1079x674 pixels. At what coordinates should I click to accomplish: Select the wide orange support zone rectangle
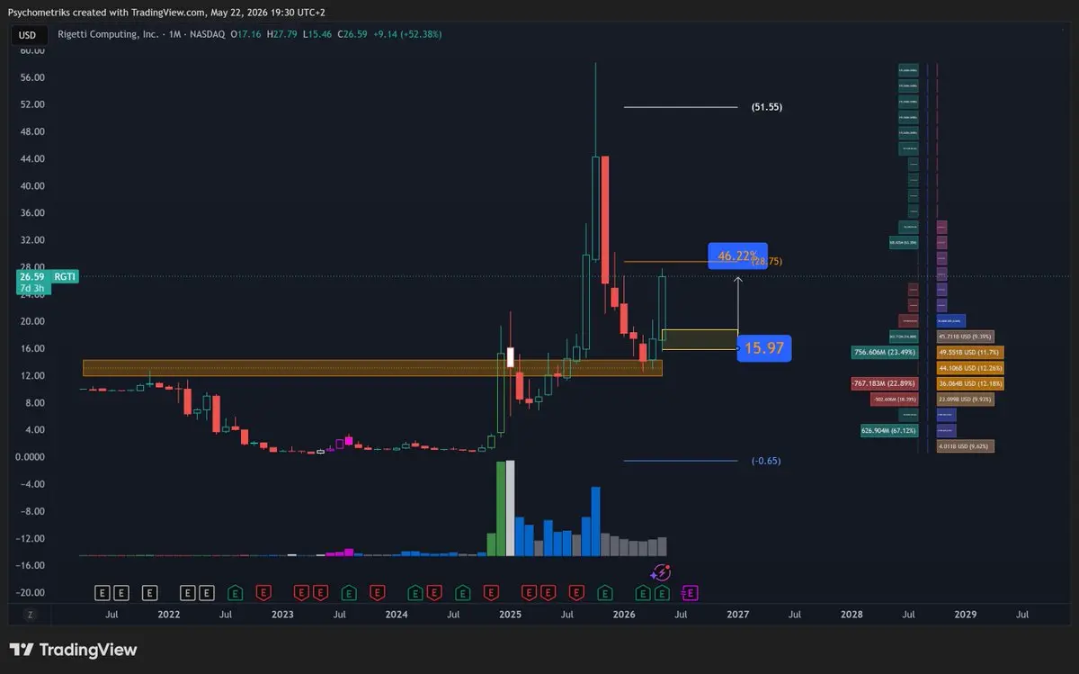click(x=372, y=368)
